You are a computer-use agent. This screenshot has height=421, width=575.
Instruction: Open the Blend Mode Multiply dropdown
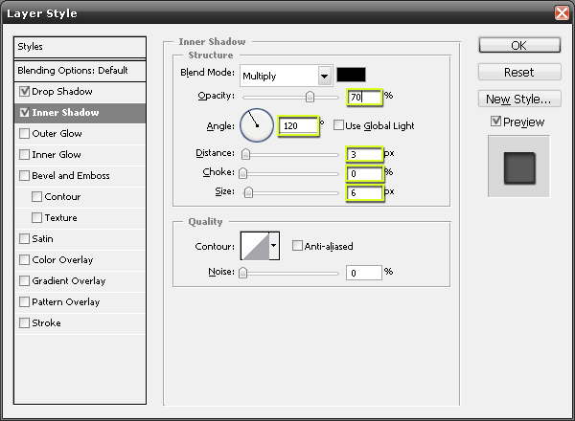click(x=286, y=76)
